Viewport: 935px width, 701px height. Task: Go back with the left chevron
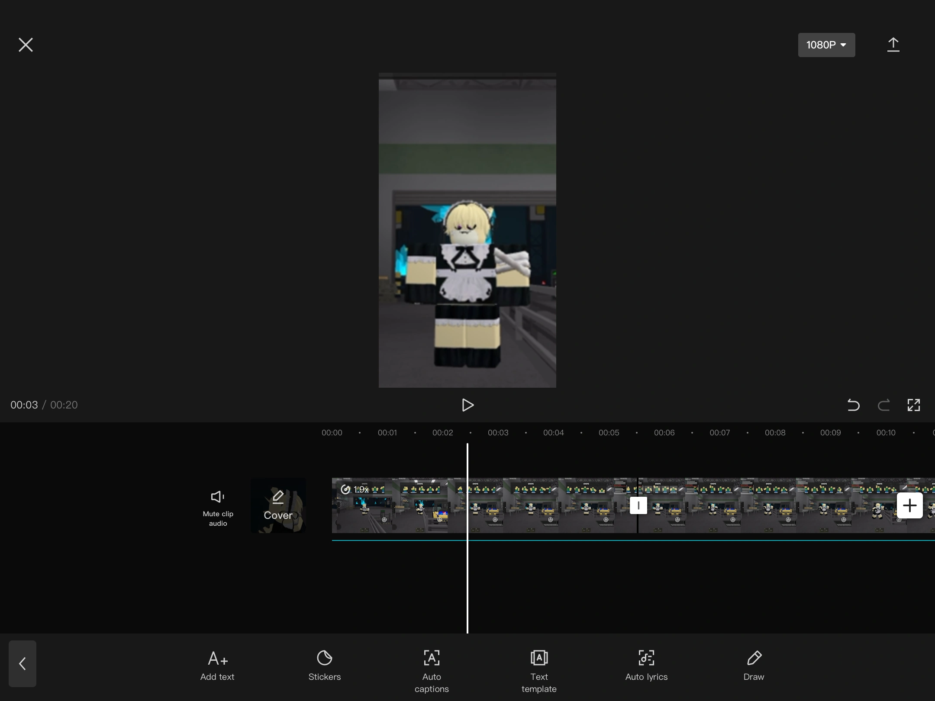point(23,663)
